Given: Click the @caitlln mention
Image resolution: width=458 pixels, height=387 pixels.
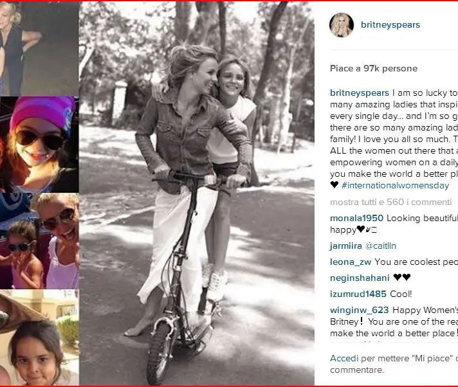Looking at the screenshot, I should pyautogui.click(x=382, y=246).
